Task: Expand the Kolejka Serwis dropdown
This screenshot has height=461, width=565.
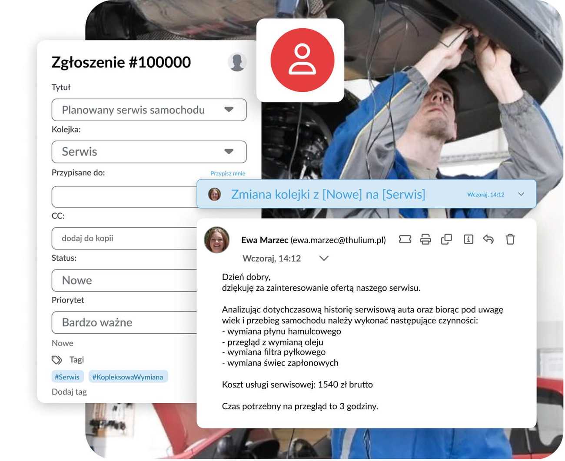Action: [229, 152]
